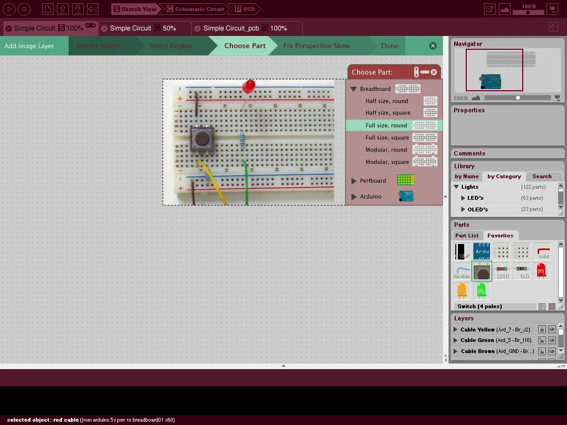Select the Choose Part step
Viewport: 567px width, 425px height.
245,46
